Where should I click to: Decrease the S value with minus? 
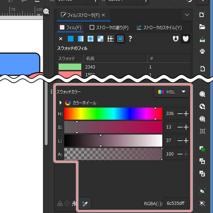pos(180,127)
